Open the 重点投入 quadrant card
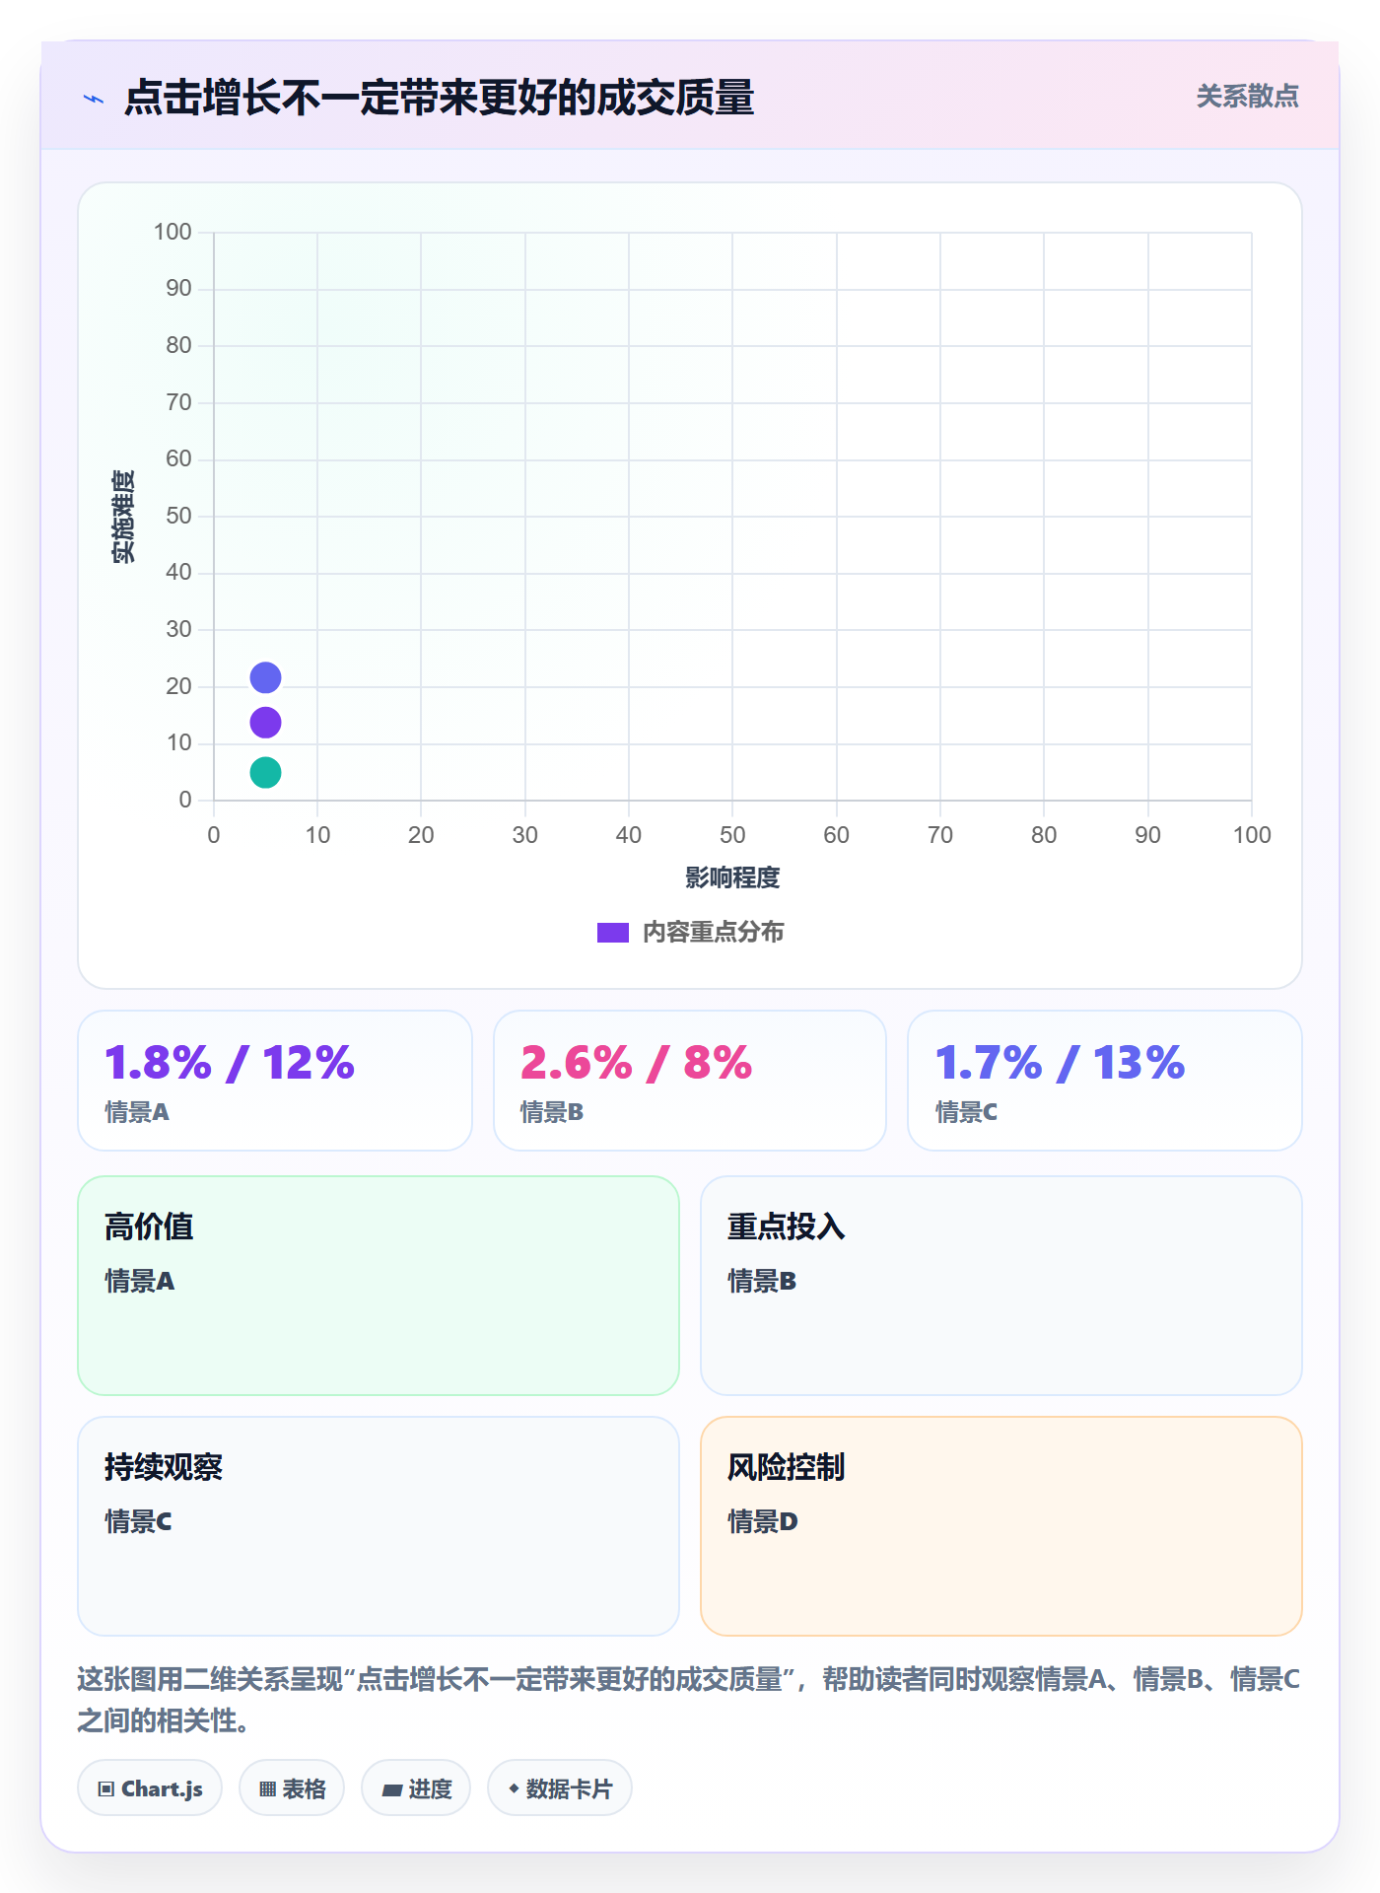1380x1893 pixels. click(1001, 1286)
